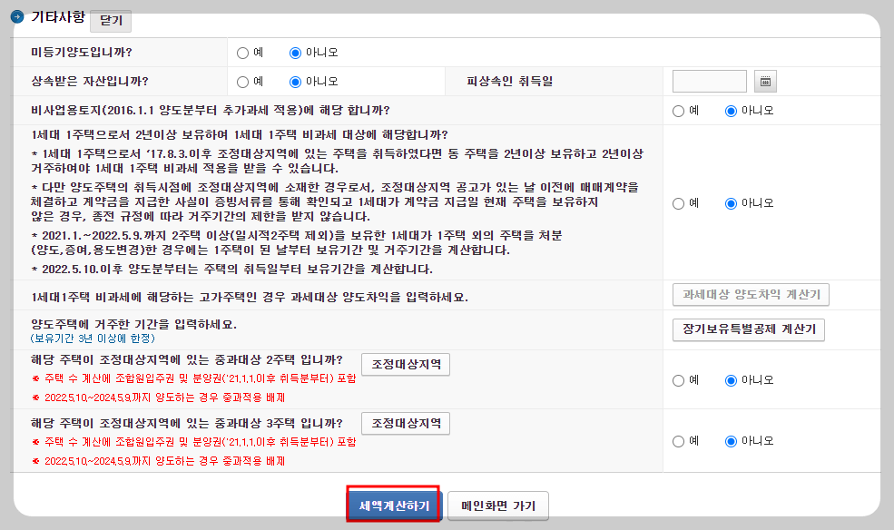Select 예 for 상속받은 자산입니까
Viewport: 894px width, 530px height.
tap(241, 81)
